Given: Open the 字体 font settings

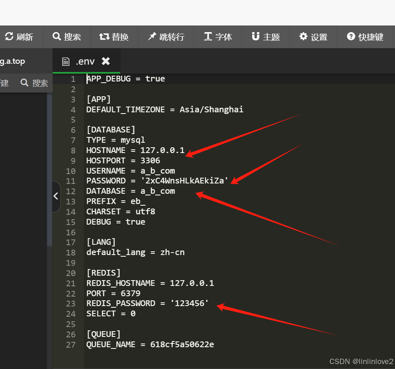Looking at the screenshot, I should (x=218, y=37).
